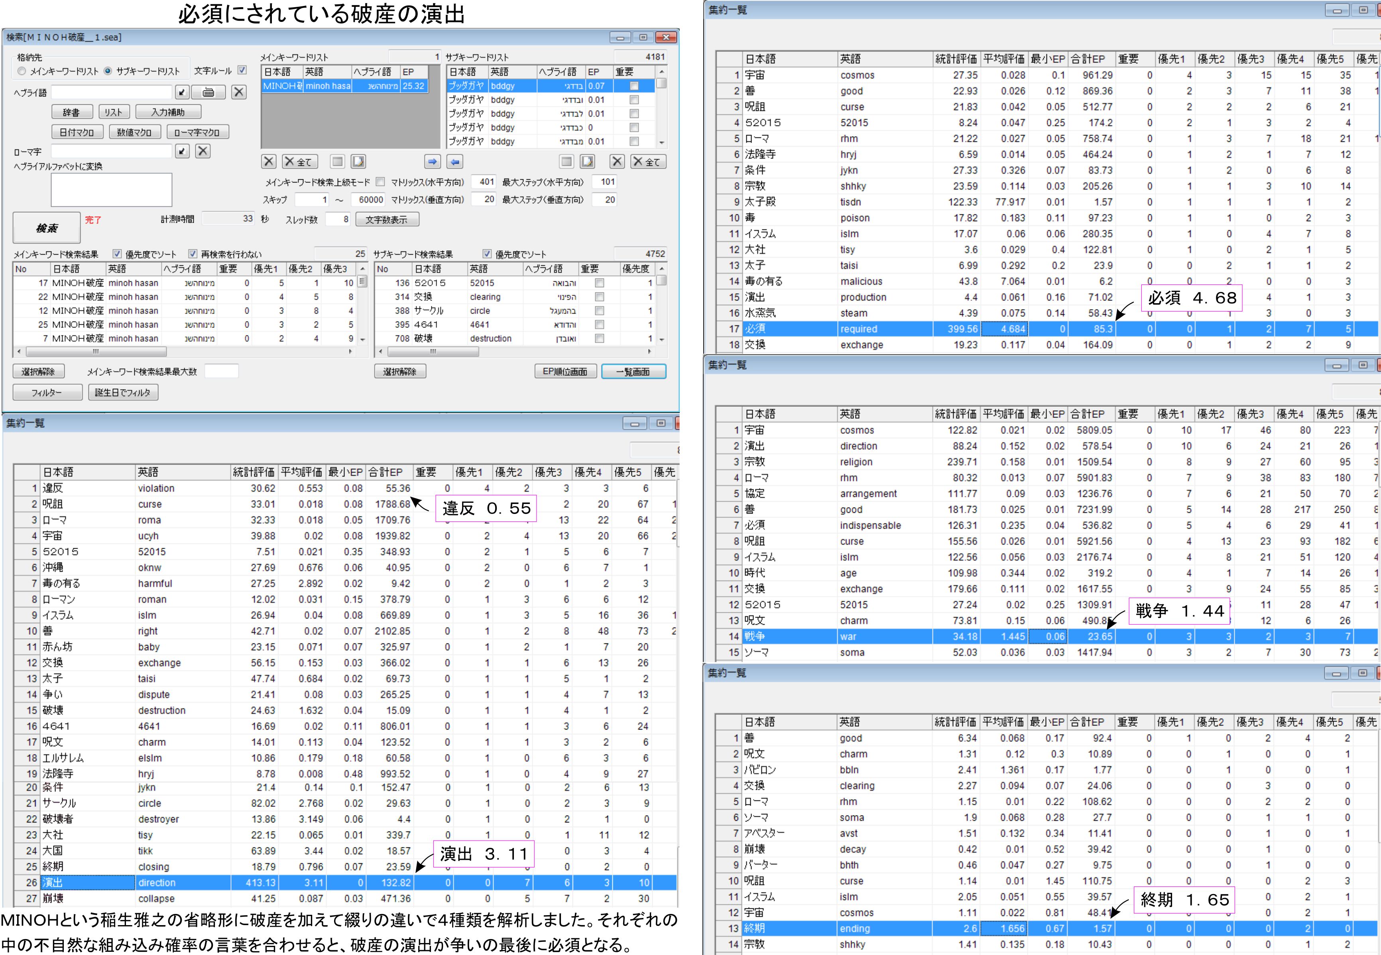
Task: Click the blank square icon under the sub keyword list
Action: (x=566, y=162)
